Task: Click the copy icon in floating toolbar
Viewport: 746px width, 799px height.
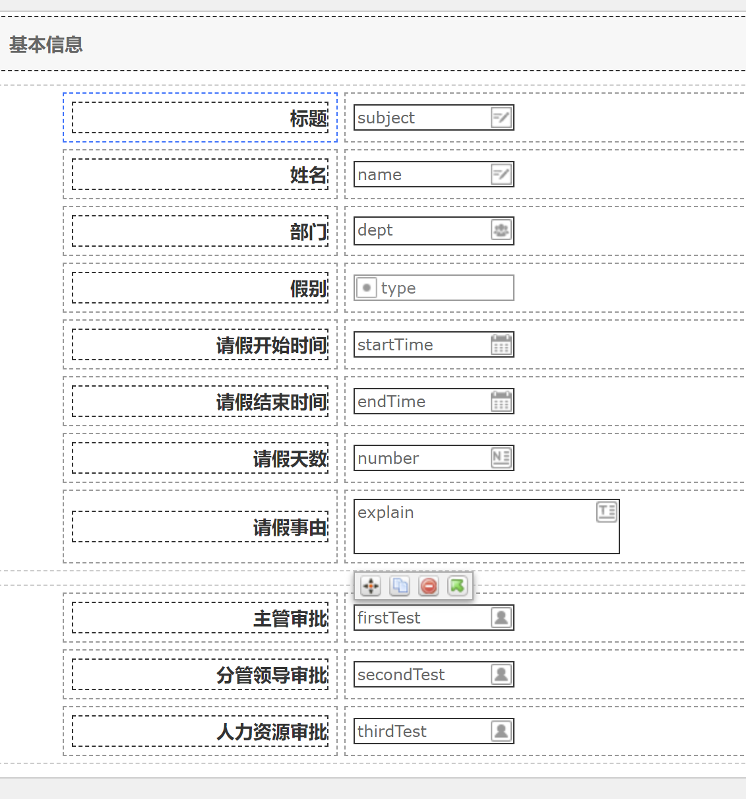Action: [x=400, y=586]
